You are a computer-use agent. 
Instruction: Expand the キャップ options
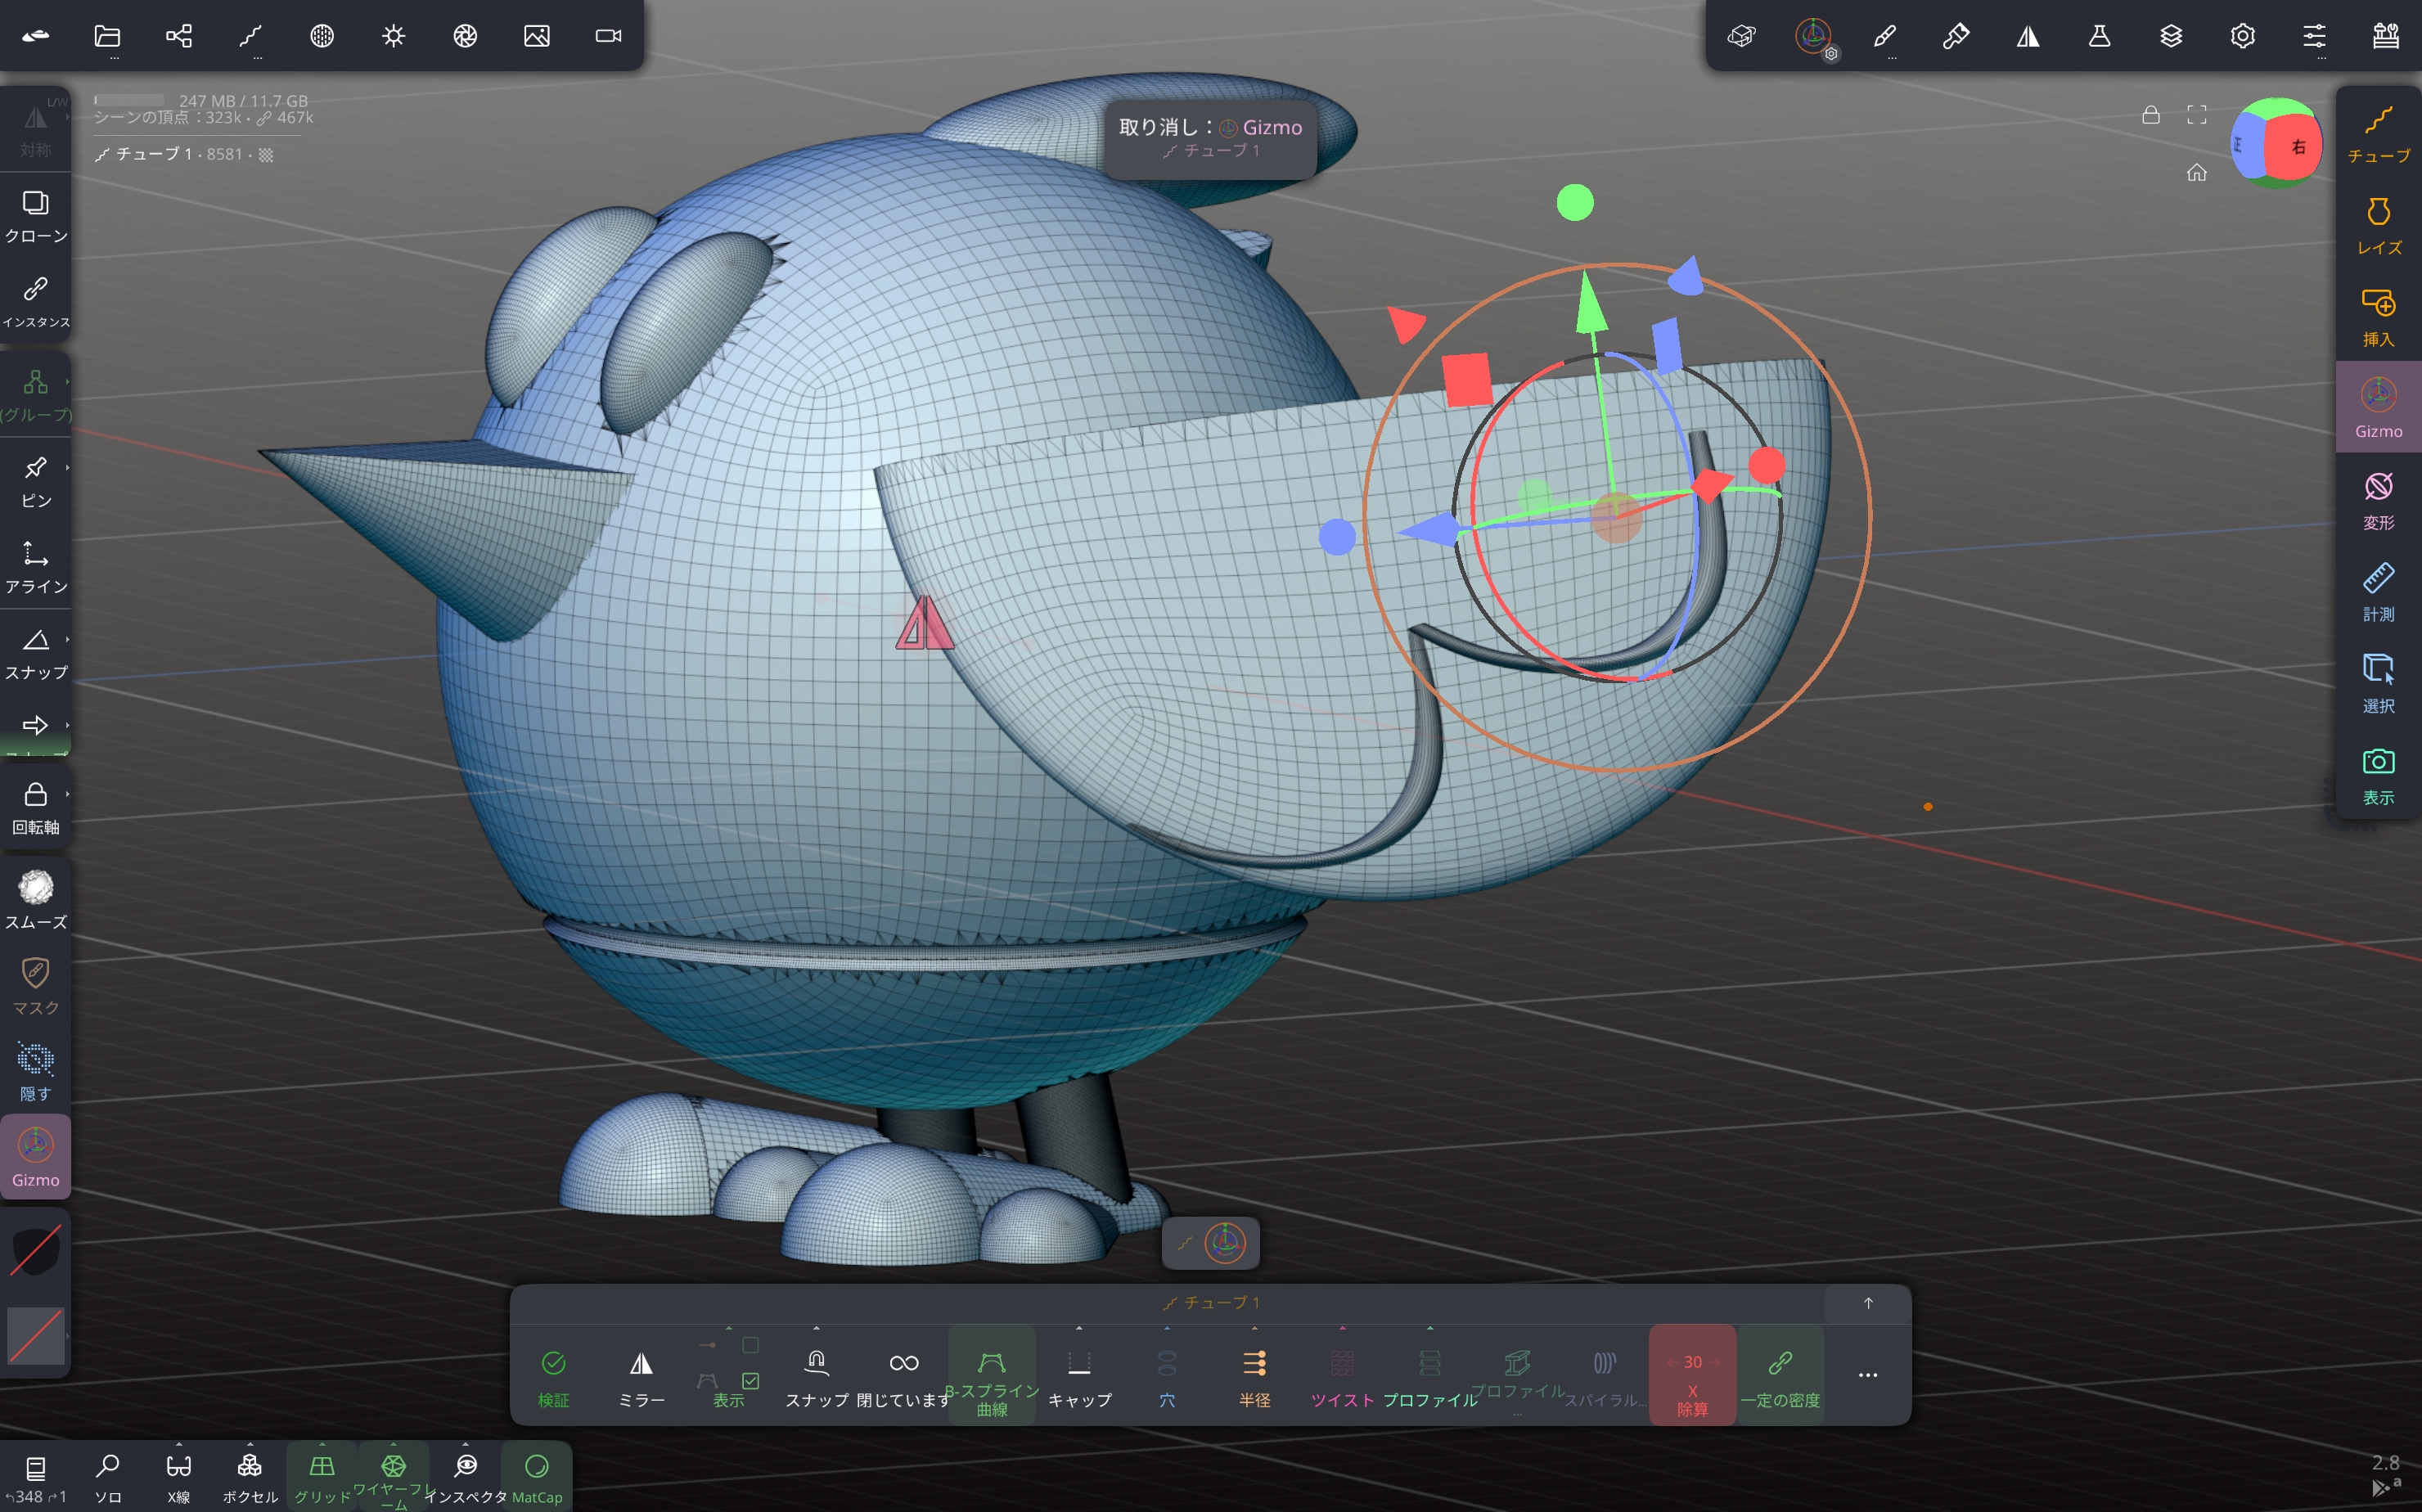[x=1079, y=1376]
